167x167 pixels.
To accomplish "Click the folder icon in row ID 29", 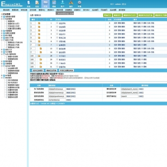I will (x=41, y=60).
